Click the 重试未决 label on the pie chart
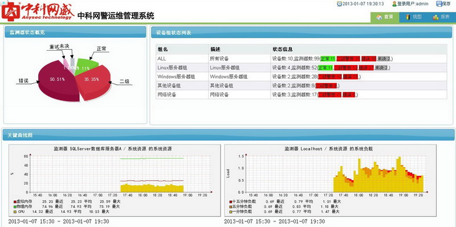This screenshot has width=456, height=227. pos(59,47)
